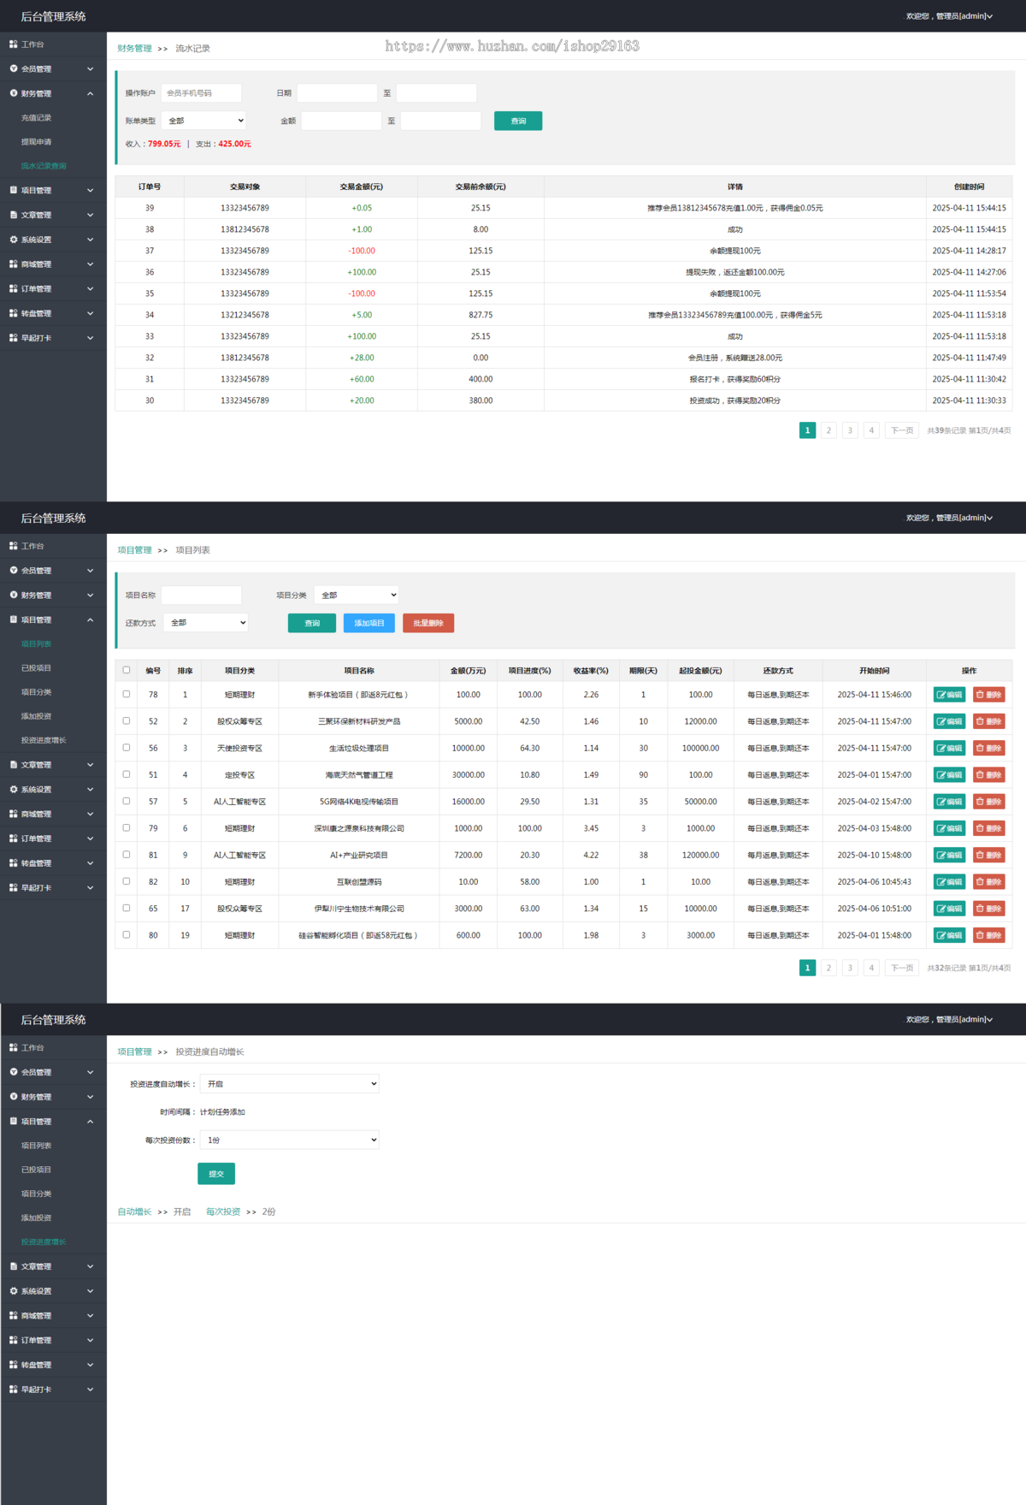This screenshot has width=1026, height=1505.
Task: Click the 会员手机号码 input field
Action: point(202,93)
